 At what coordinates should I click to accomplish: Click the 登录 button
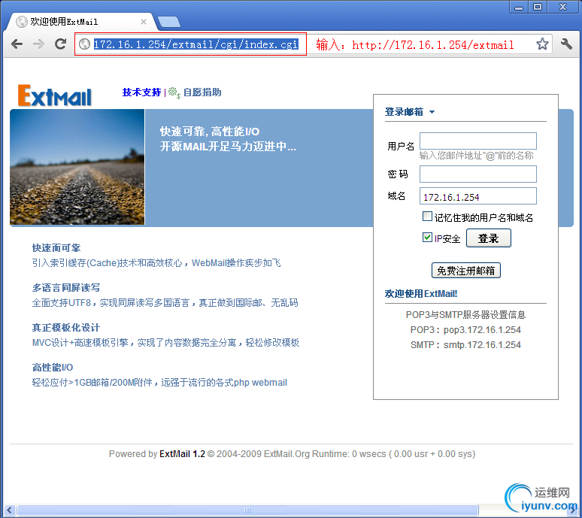(x=488, y=238)
